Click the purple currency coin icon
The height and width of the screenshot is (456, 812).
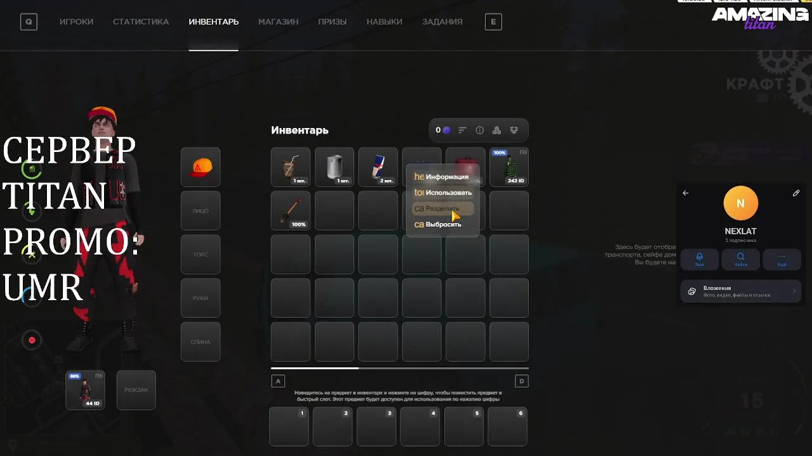(447, 130)
